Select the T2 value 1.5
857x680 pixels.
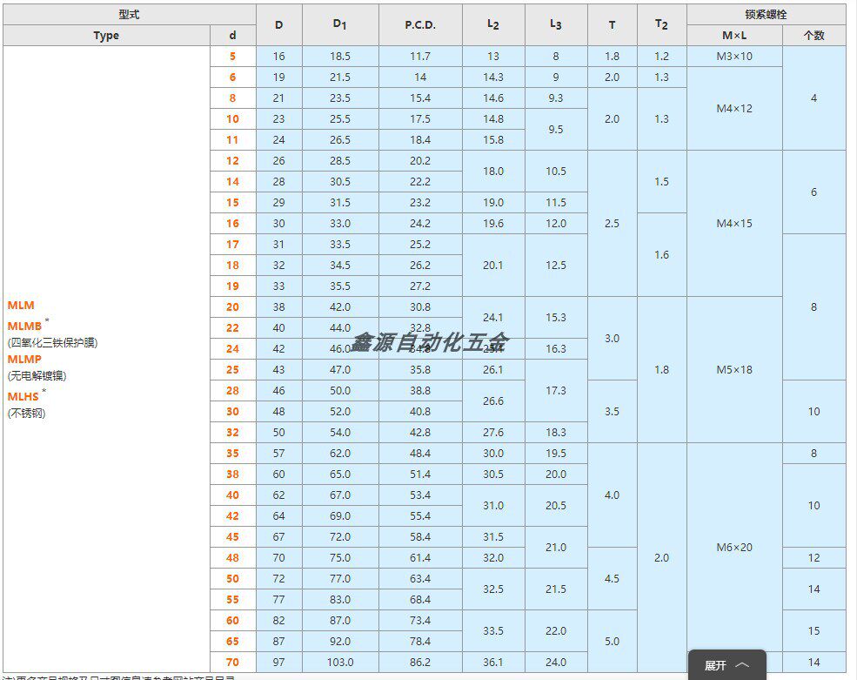(661, 182)
